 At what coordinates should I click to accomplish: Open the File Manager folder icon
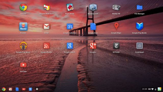tap(140, 7)
